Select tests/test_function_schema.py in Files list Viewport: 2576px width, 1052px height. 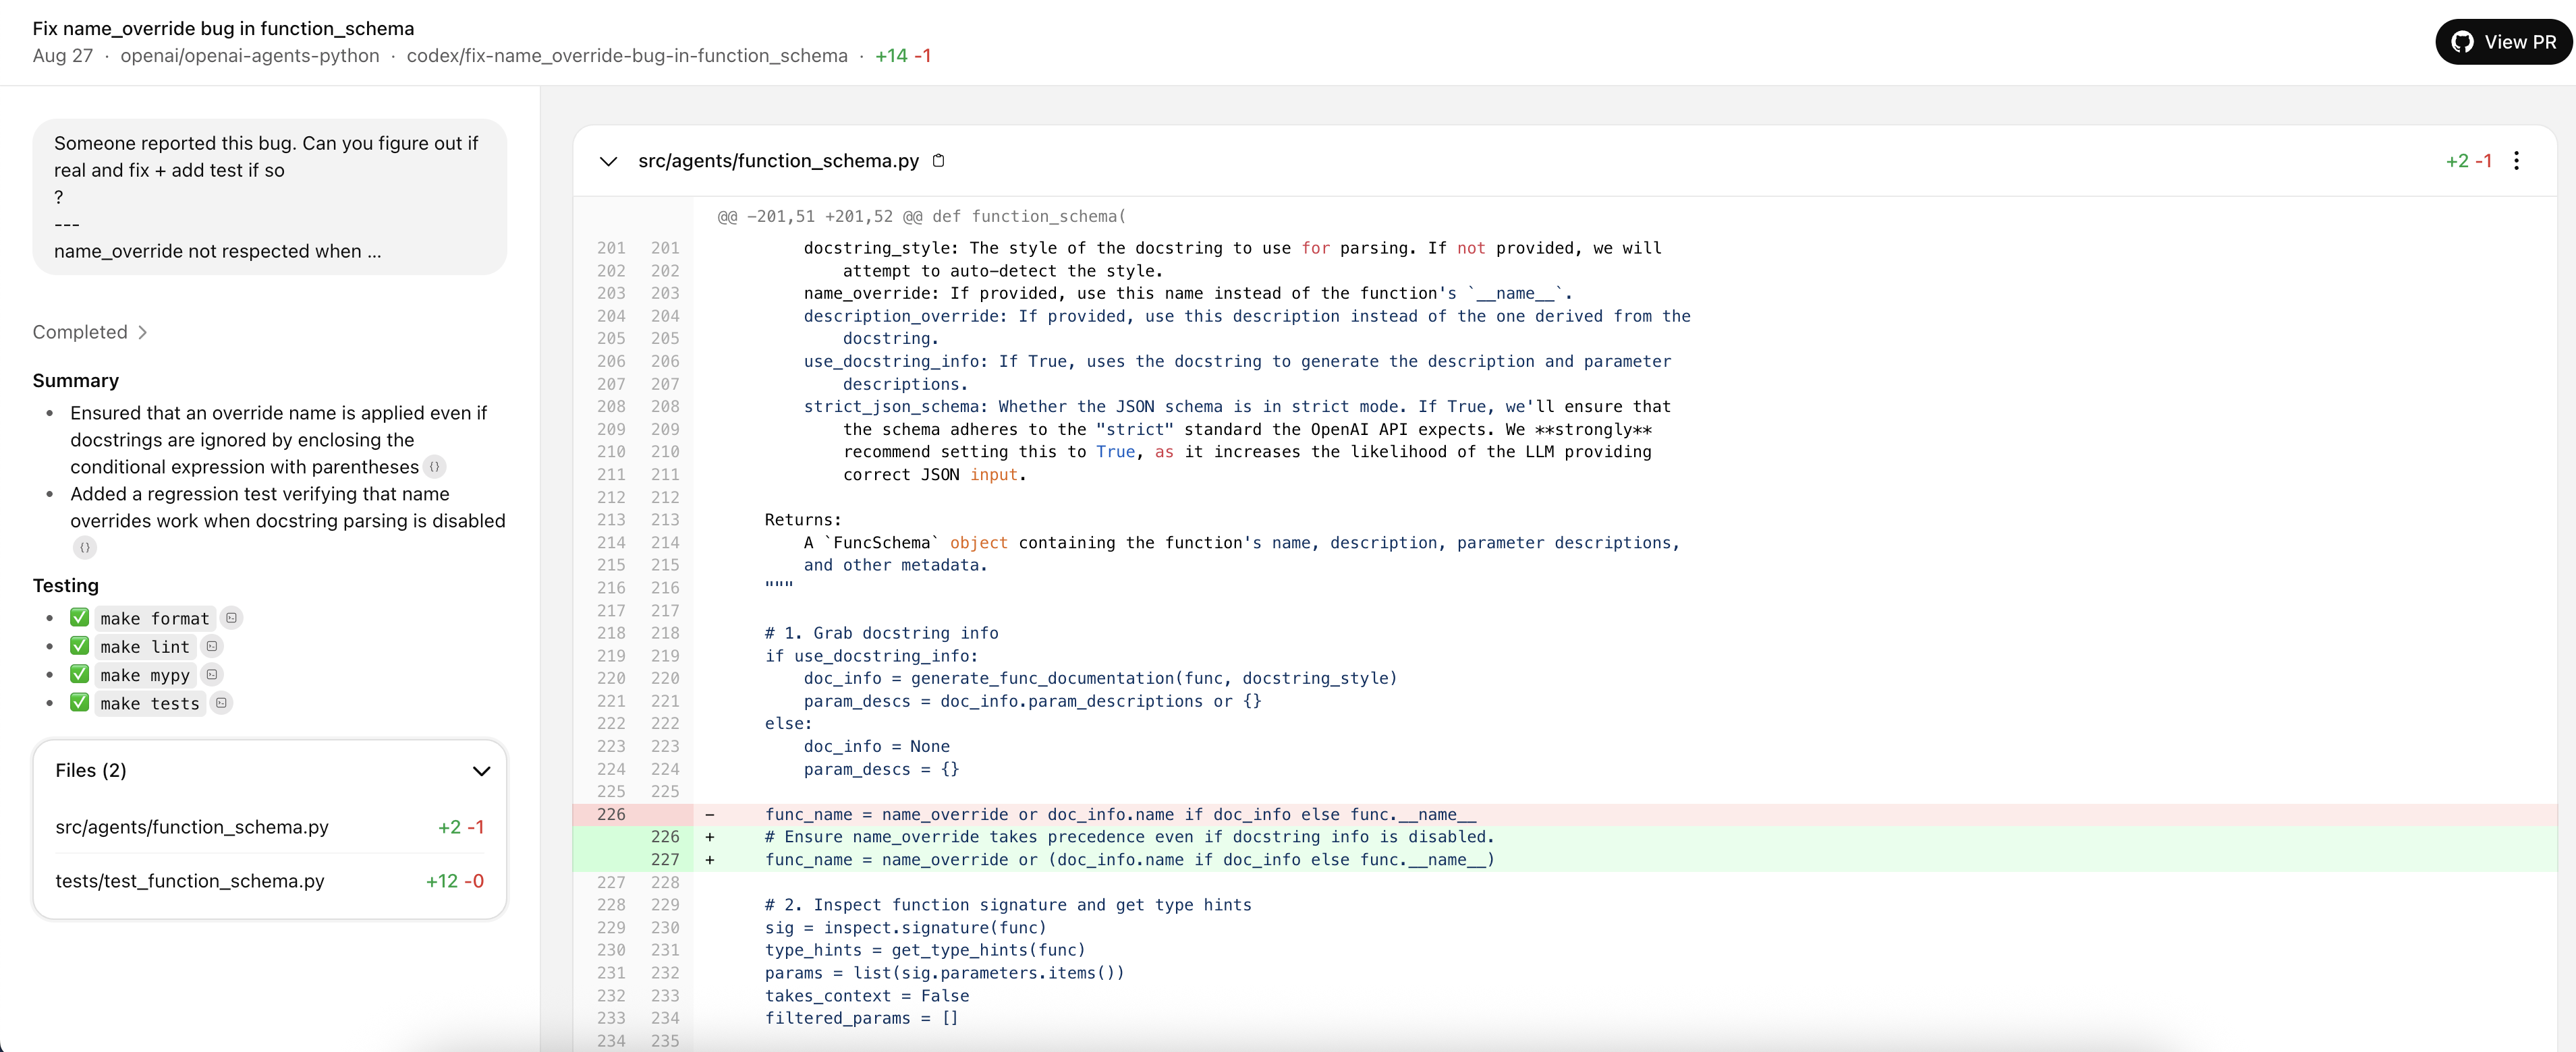point(190,881)
